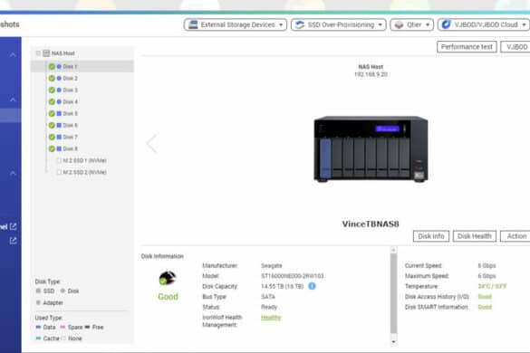Click the SSD legend entry under Disk Type
This screenshot has height=353, width=530.
point(45,291)
